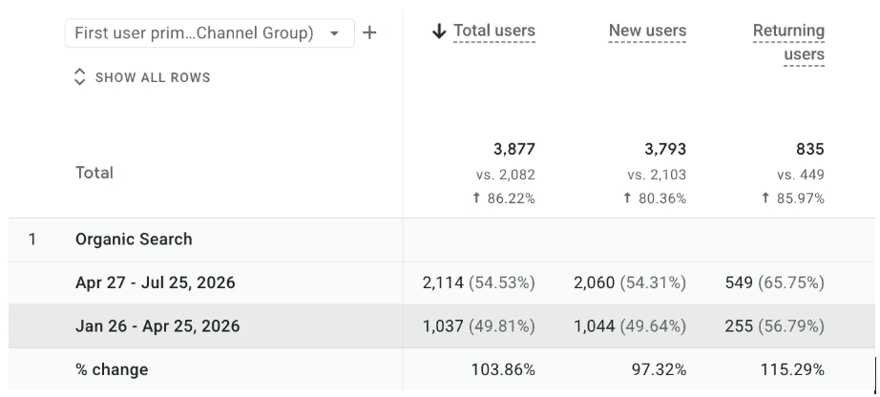
Task: Click the plus icon to add dimension
Action: [x=369, y=33]
